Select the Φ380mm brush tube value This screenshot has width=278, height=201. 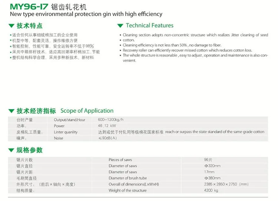point(212,178)
